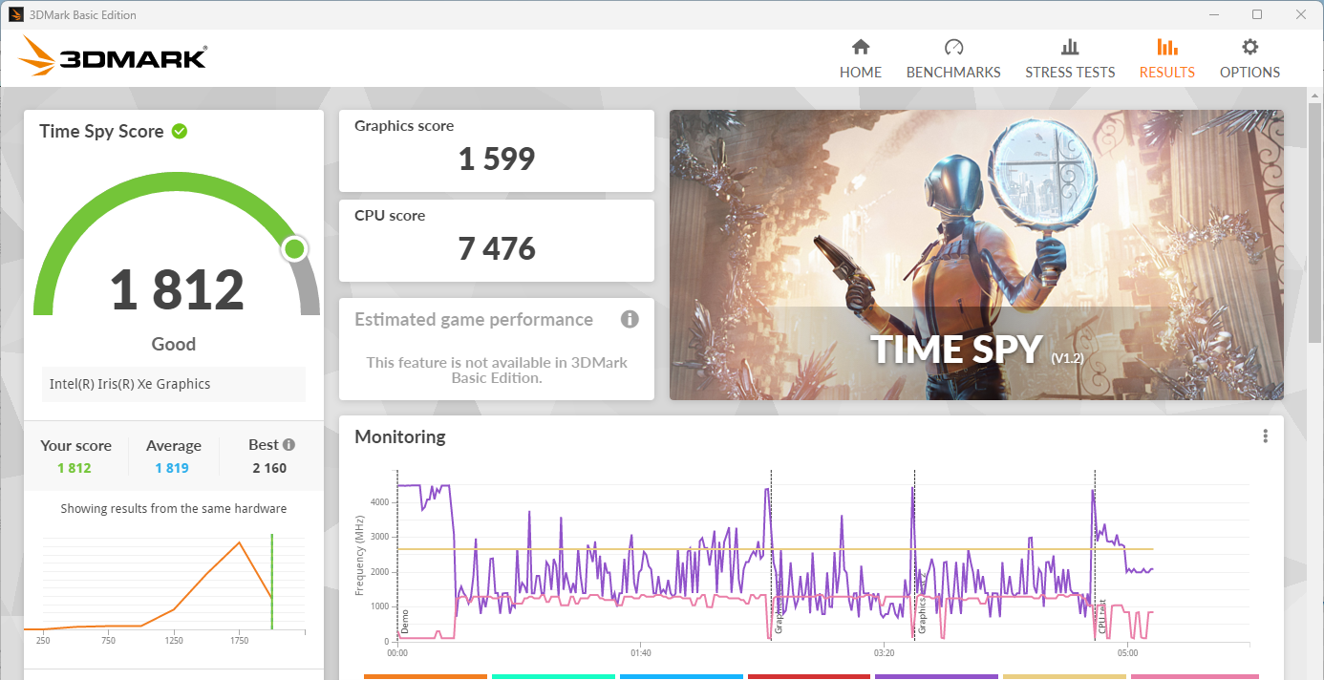The image size is (1324, 680).
Task: Switch to STRESS TESTS tab
Action: pos(1070,59)
